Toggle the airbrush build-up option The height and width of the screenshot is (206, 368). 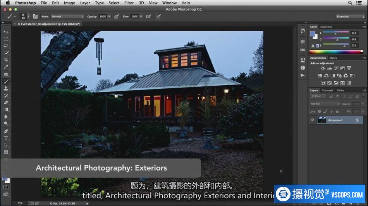(148, 17)
